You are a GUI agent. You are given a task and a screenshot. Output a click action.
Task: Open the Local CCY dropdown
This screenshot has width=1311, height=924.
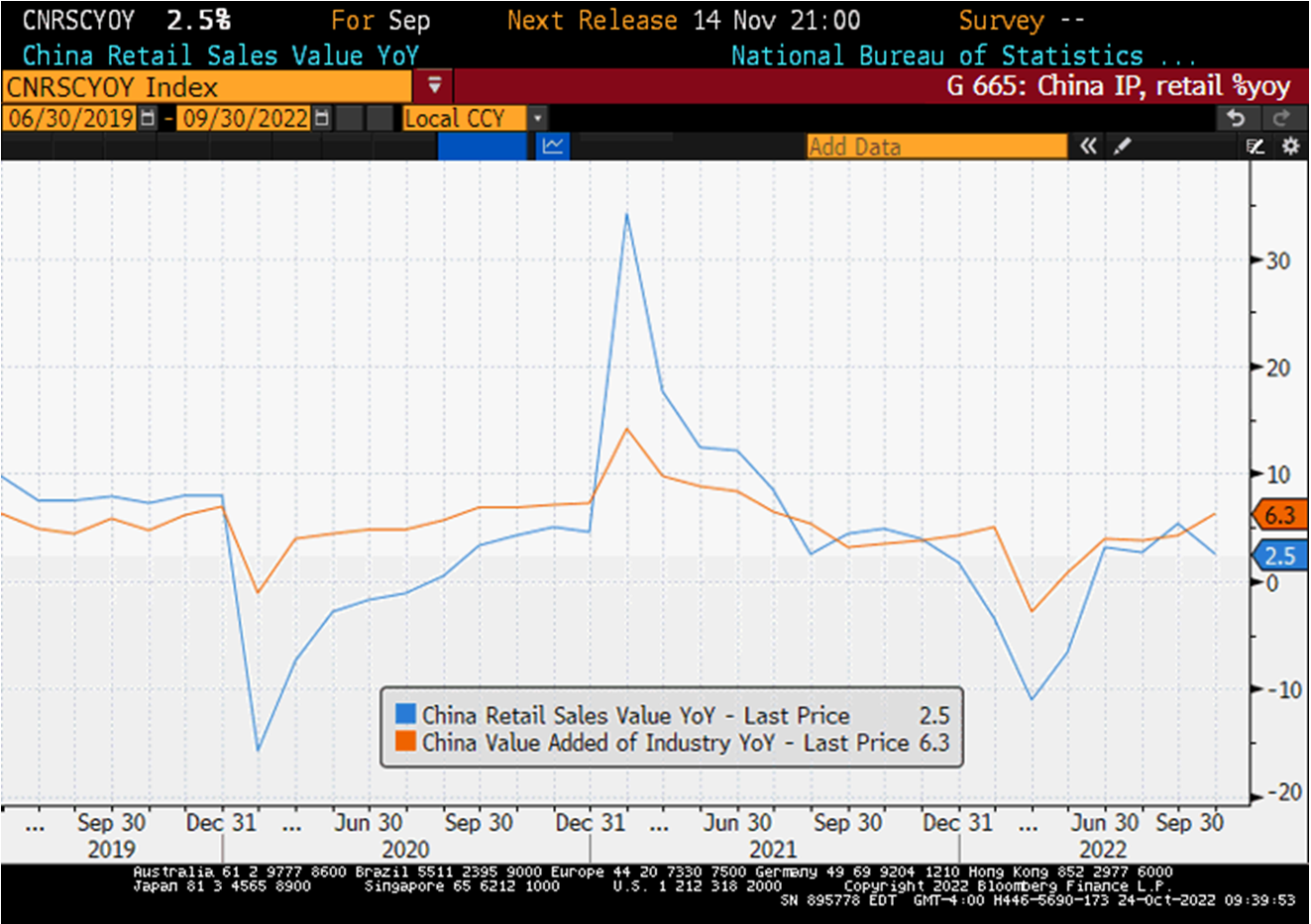coord(536,118)
